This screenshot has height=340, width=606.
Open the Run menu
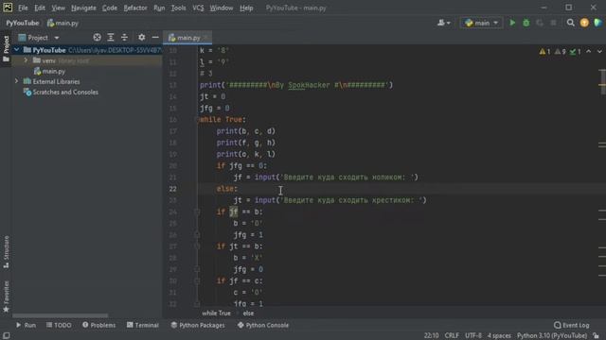159,8
